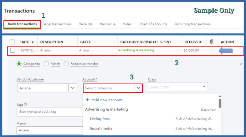Sort by the DATE column arrow
Image resolution: width=246 pixels, height=137 pixels.
tap(33, 42)
